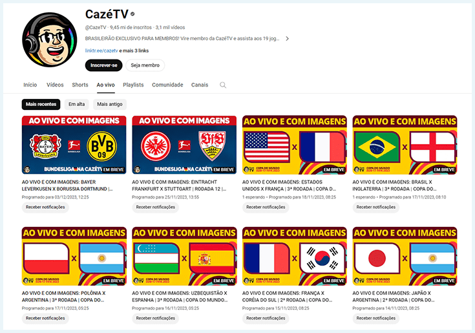Click the channel search magnifier icon

tap(223, 85)
